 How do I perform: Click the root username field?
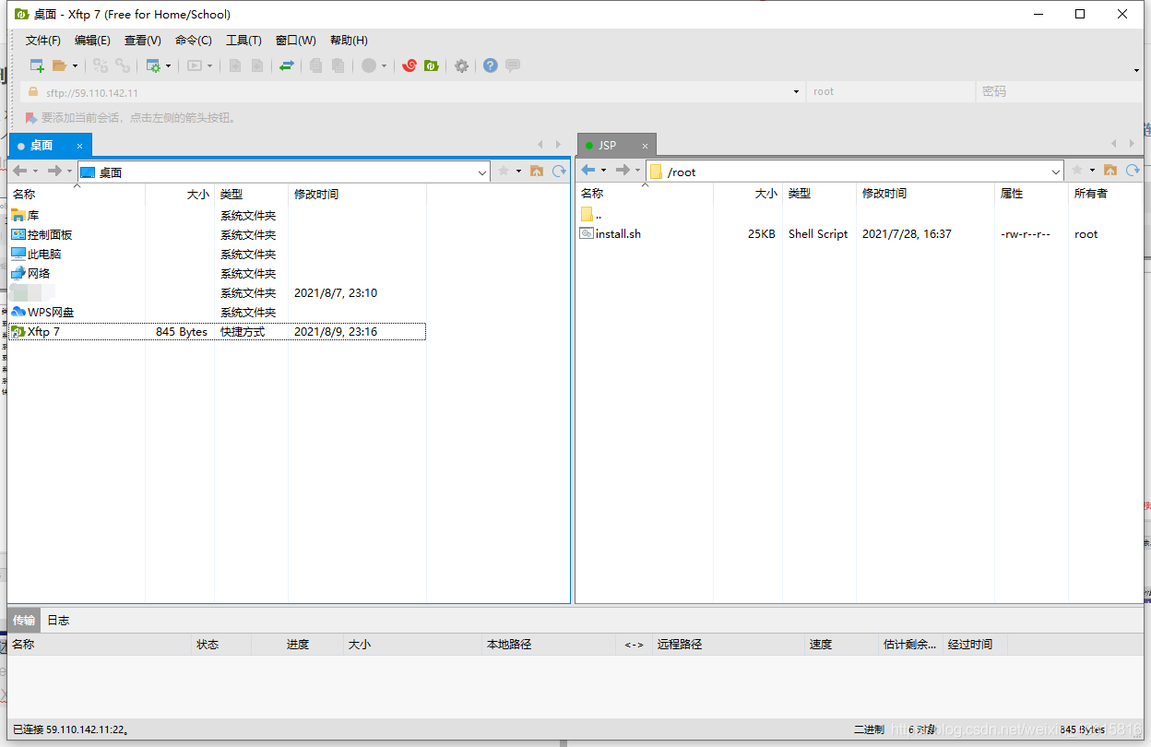tap(890, 92)
